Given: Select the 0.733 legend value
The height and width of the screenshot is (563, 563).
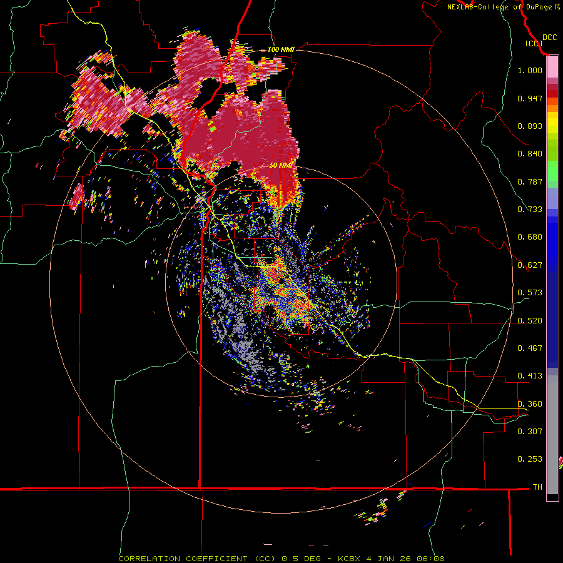Looking at the screenshot, I should pyautogui.click(x=530, y=210).
